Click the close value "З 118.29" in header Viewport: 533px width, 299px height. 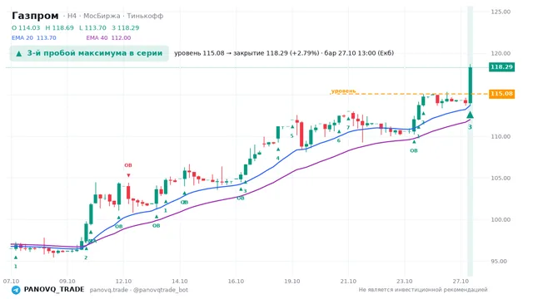point(126,27)
